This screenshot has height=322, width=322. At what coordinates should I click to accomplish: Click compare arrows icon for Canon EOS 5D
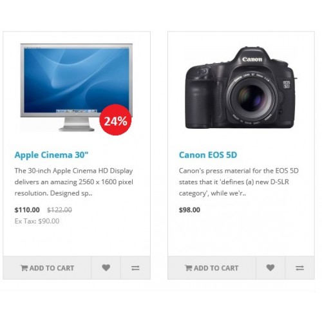click(299, 268)
